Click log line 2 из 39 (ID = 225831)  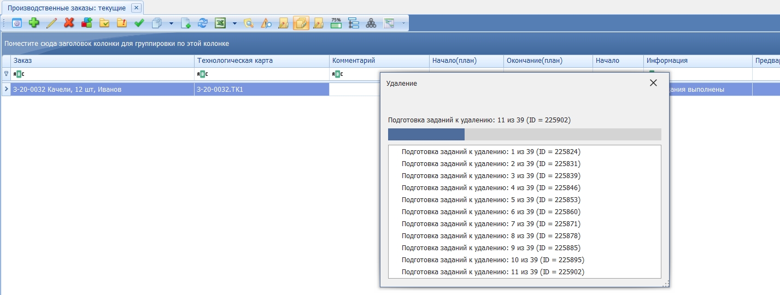tap(491, 163)
